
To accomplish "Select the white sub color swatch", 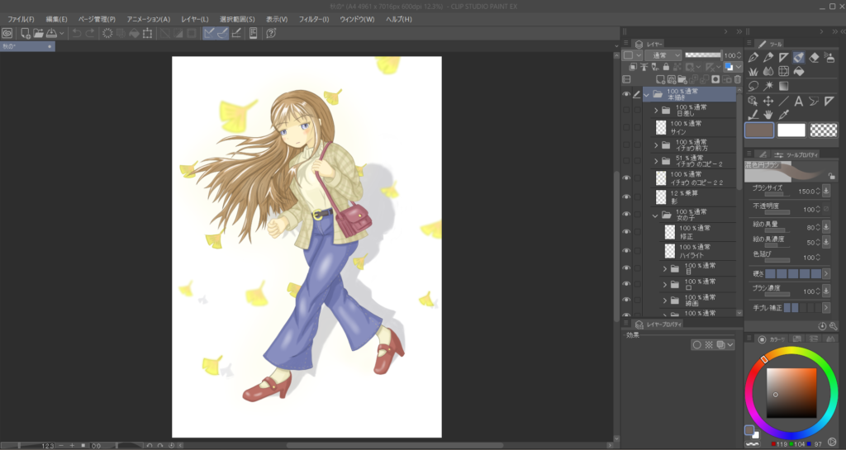I will pyautogui.click(x=791, y=130).
